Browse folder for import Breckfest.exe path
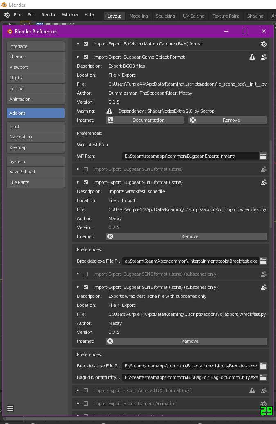Screen dimensions: 276x424 click(x=263, y=261)
